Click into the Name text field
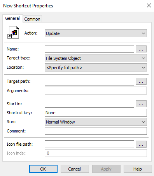154x176 pixels. [x=89, y=49]
